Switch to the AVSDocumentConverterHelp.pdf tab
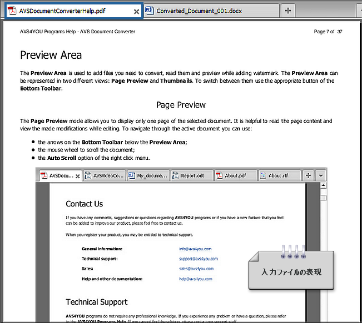Viewport: 362px width, 323px height. coord(73,11)
